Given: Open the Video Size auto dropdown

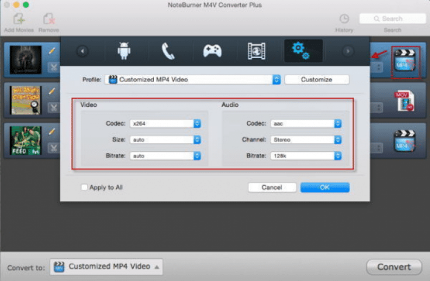Looking at the screenshot, I should click(x=166, y=139).
